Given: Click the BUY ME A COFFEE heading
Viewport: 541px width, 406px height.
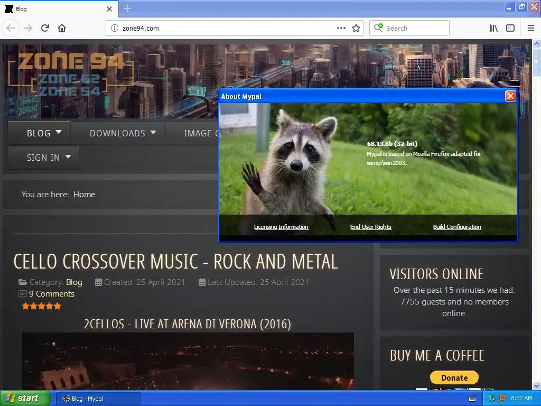Looking at the screenshot, I should point(437,356).
